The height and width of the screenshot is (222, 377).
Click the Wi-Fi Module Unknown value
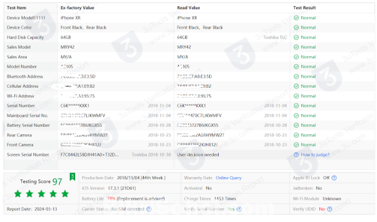332,199
